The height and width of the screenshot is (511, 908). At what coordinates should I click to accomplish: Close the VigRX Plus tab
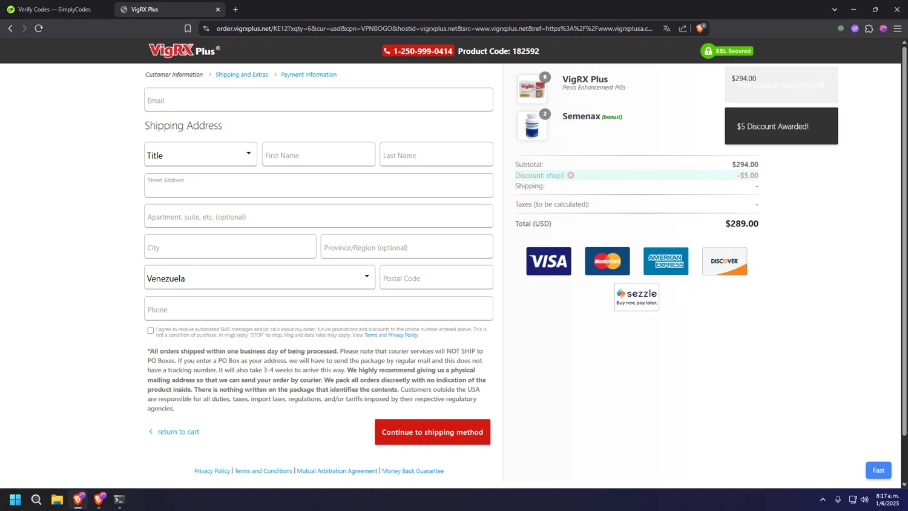coord(218,9)
